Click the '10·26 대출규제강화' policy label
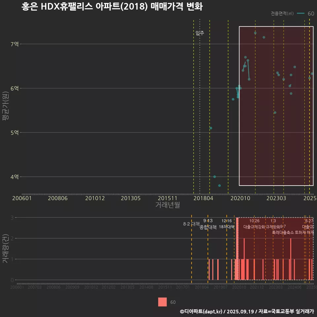 254,224
